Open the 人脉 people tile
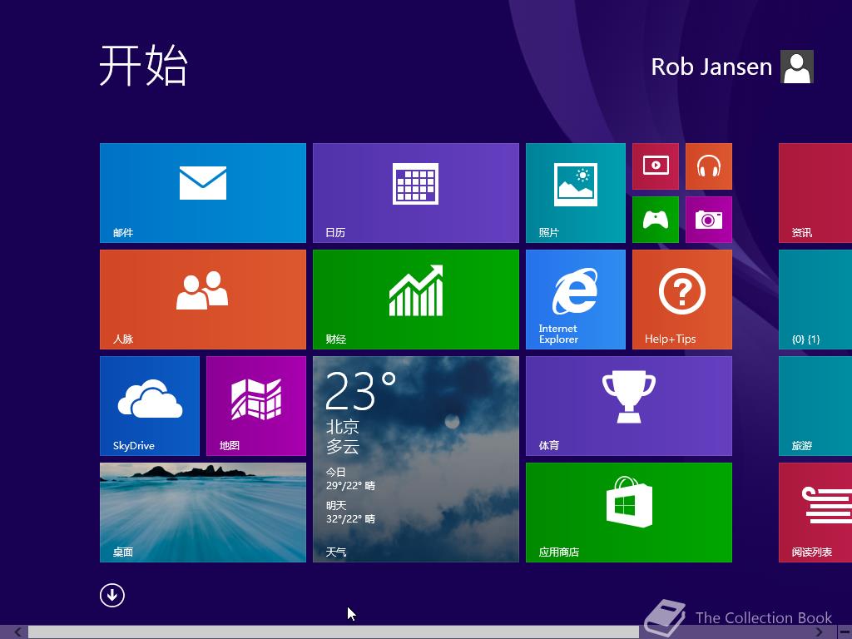 [x=203, y=300]
